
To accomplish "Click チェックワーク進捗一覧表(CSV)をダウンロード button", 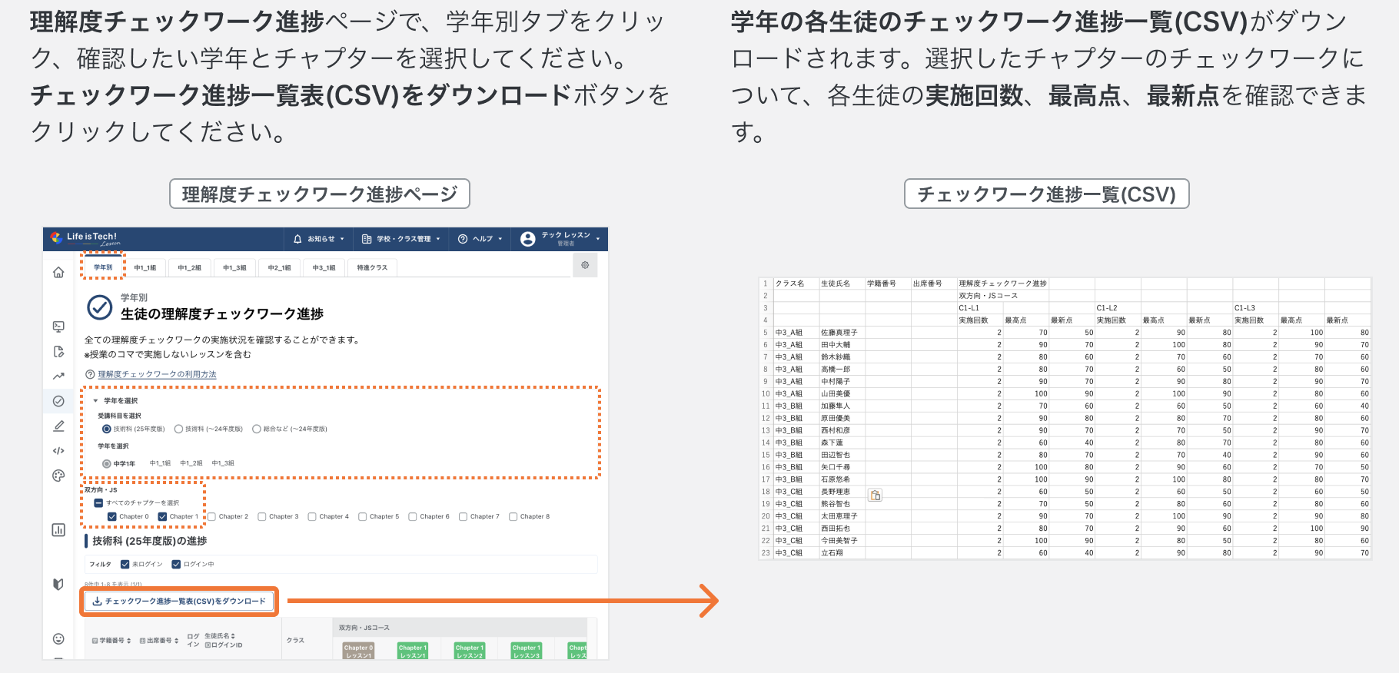I will coord(178,602).
